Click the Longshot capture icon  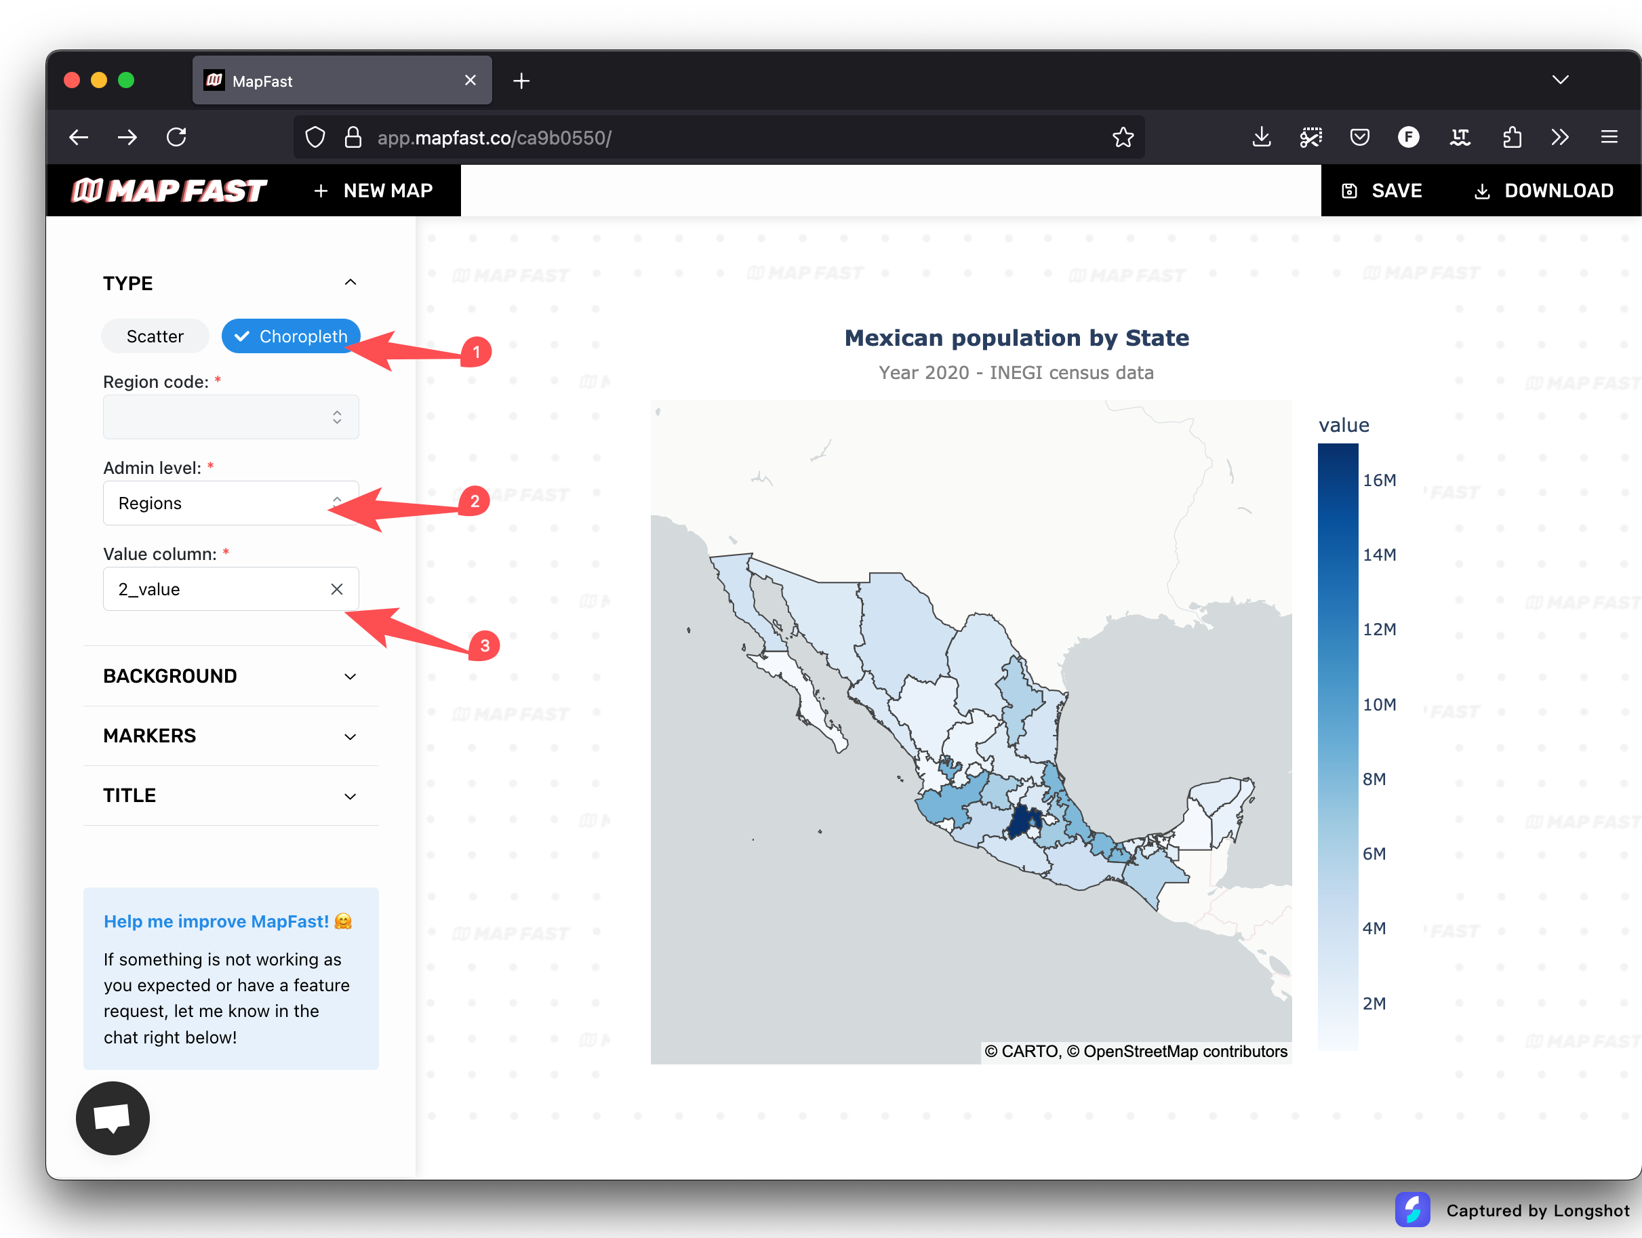tap(1412, 1210)
